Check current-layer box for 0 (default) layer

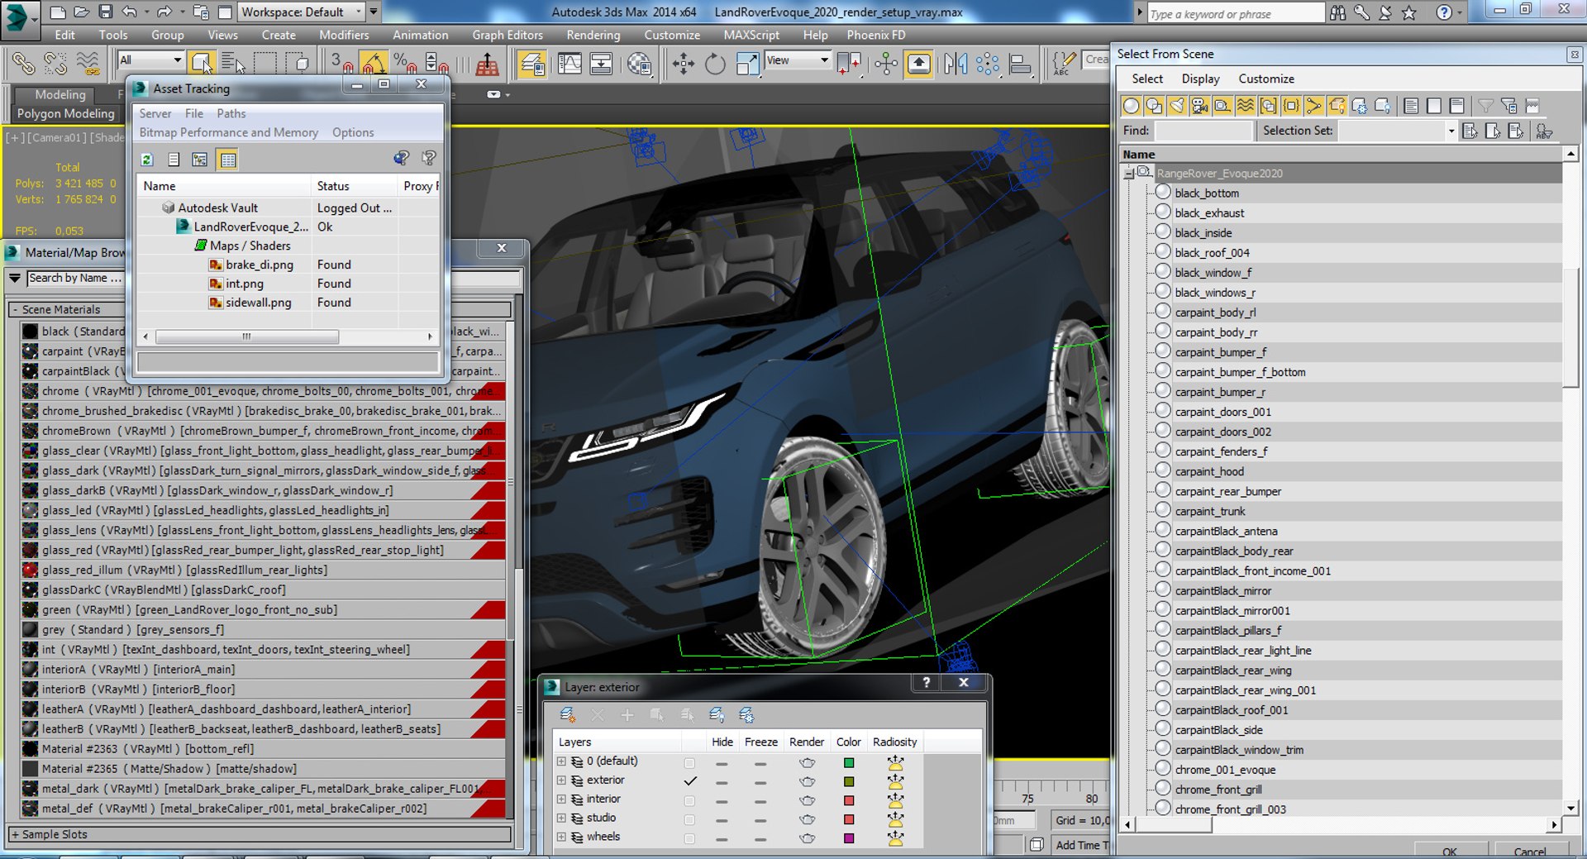pyautogui.click(x=689, y=762)
